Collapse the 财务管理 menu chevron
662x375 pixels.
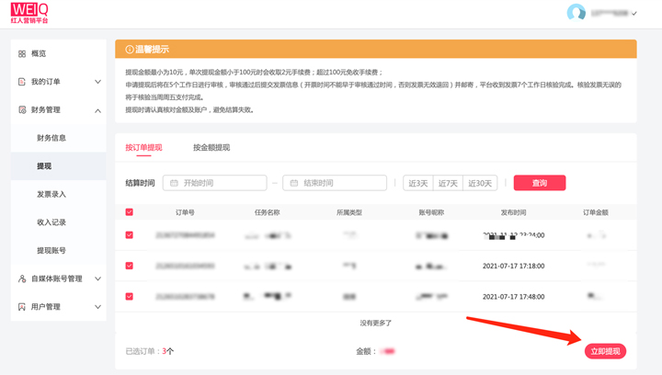[97, 110]
